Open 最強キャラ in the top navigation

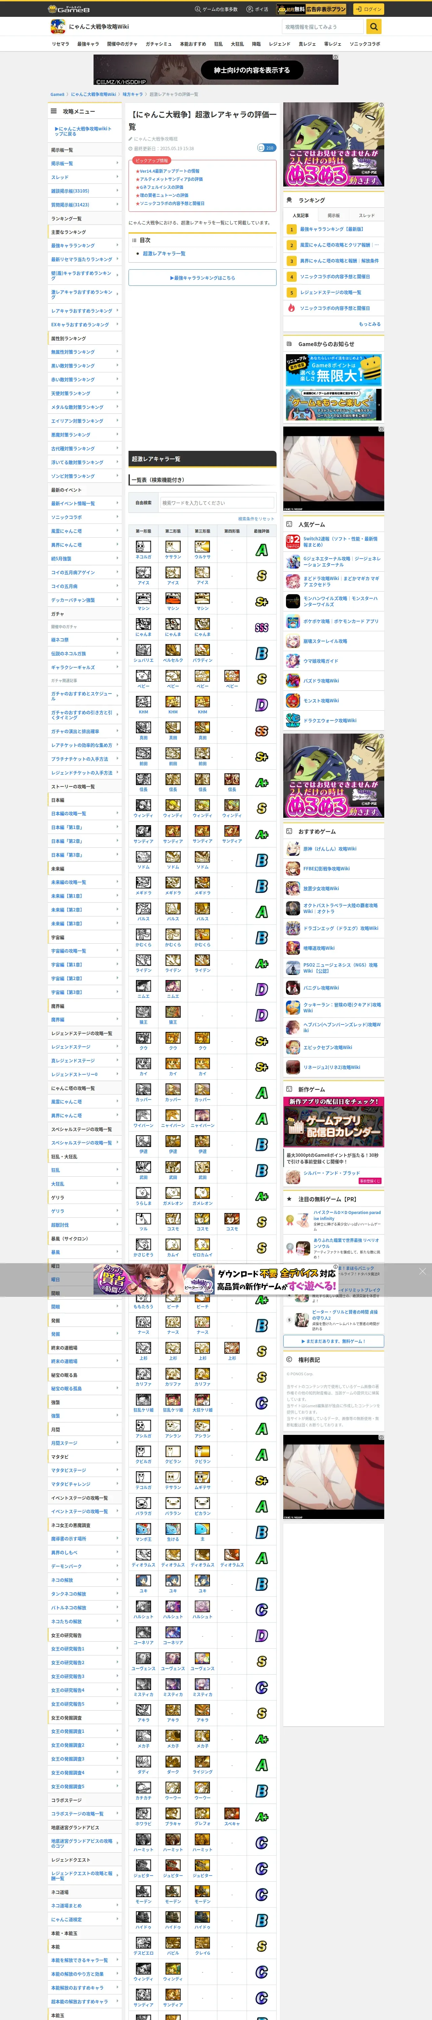coord(88,44)
